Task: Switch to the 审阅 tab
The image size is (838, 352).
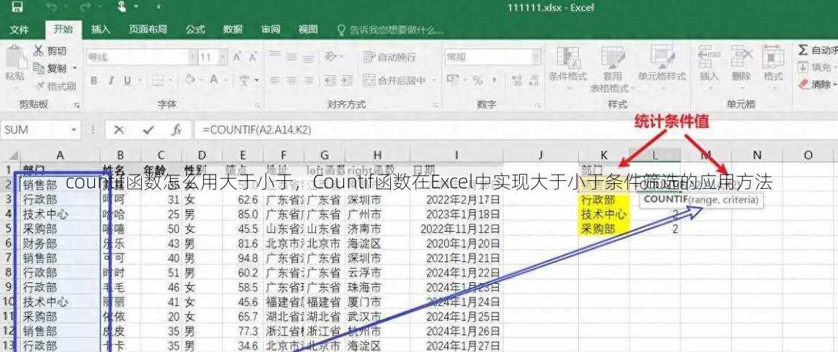Action: pos(271,29)
